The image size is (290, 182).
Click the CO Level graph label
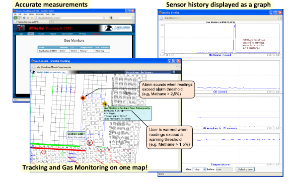click(x=220, y=92)
